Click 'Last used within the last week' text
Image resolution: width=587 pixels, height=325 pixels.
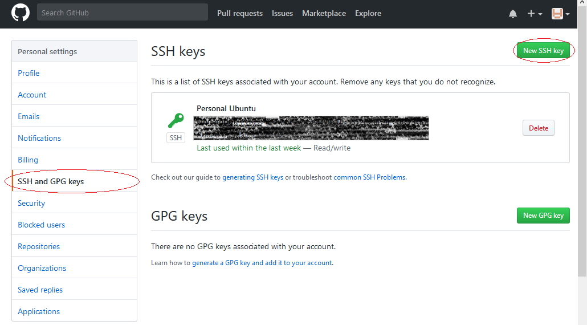pyautogui.click(x=249, y=148)
